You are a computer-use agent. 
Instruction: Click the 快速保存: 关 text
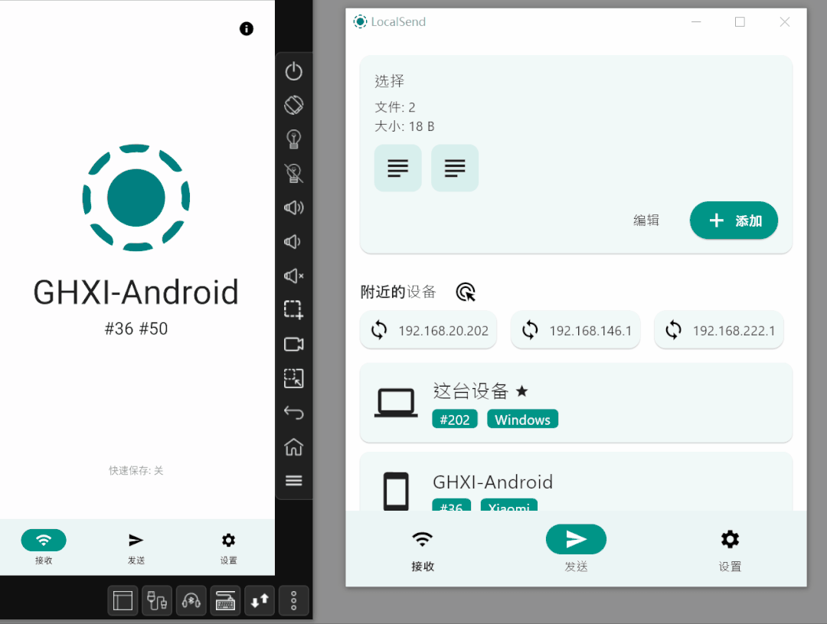click(136, 471)
